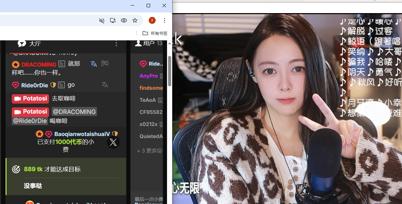
Task: Toggle the eye icon in address bar
Action: [x=124, y=21]
